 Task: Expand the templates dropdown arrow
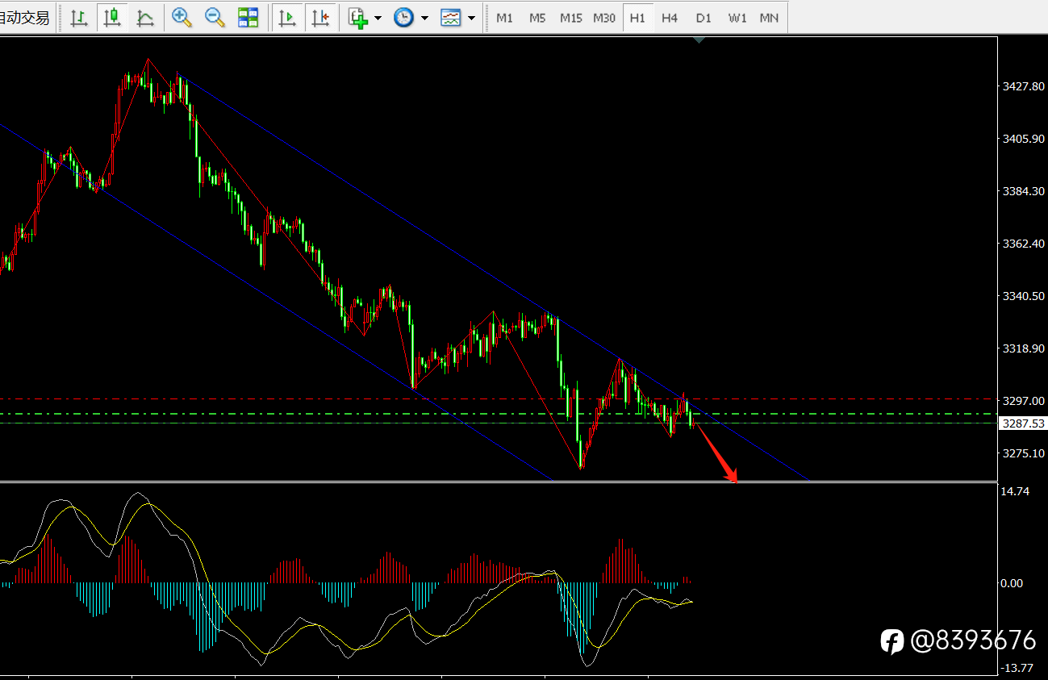coord(471,18)
